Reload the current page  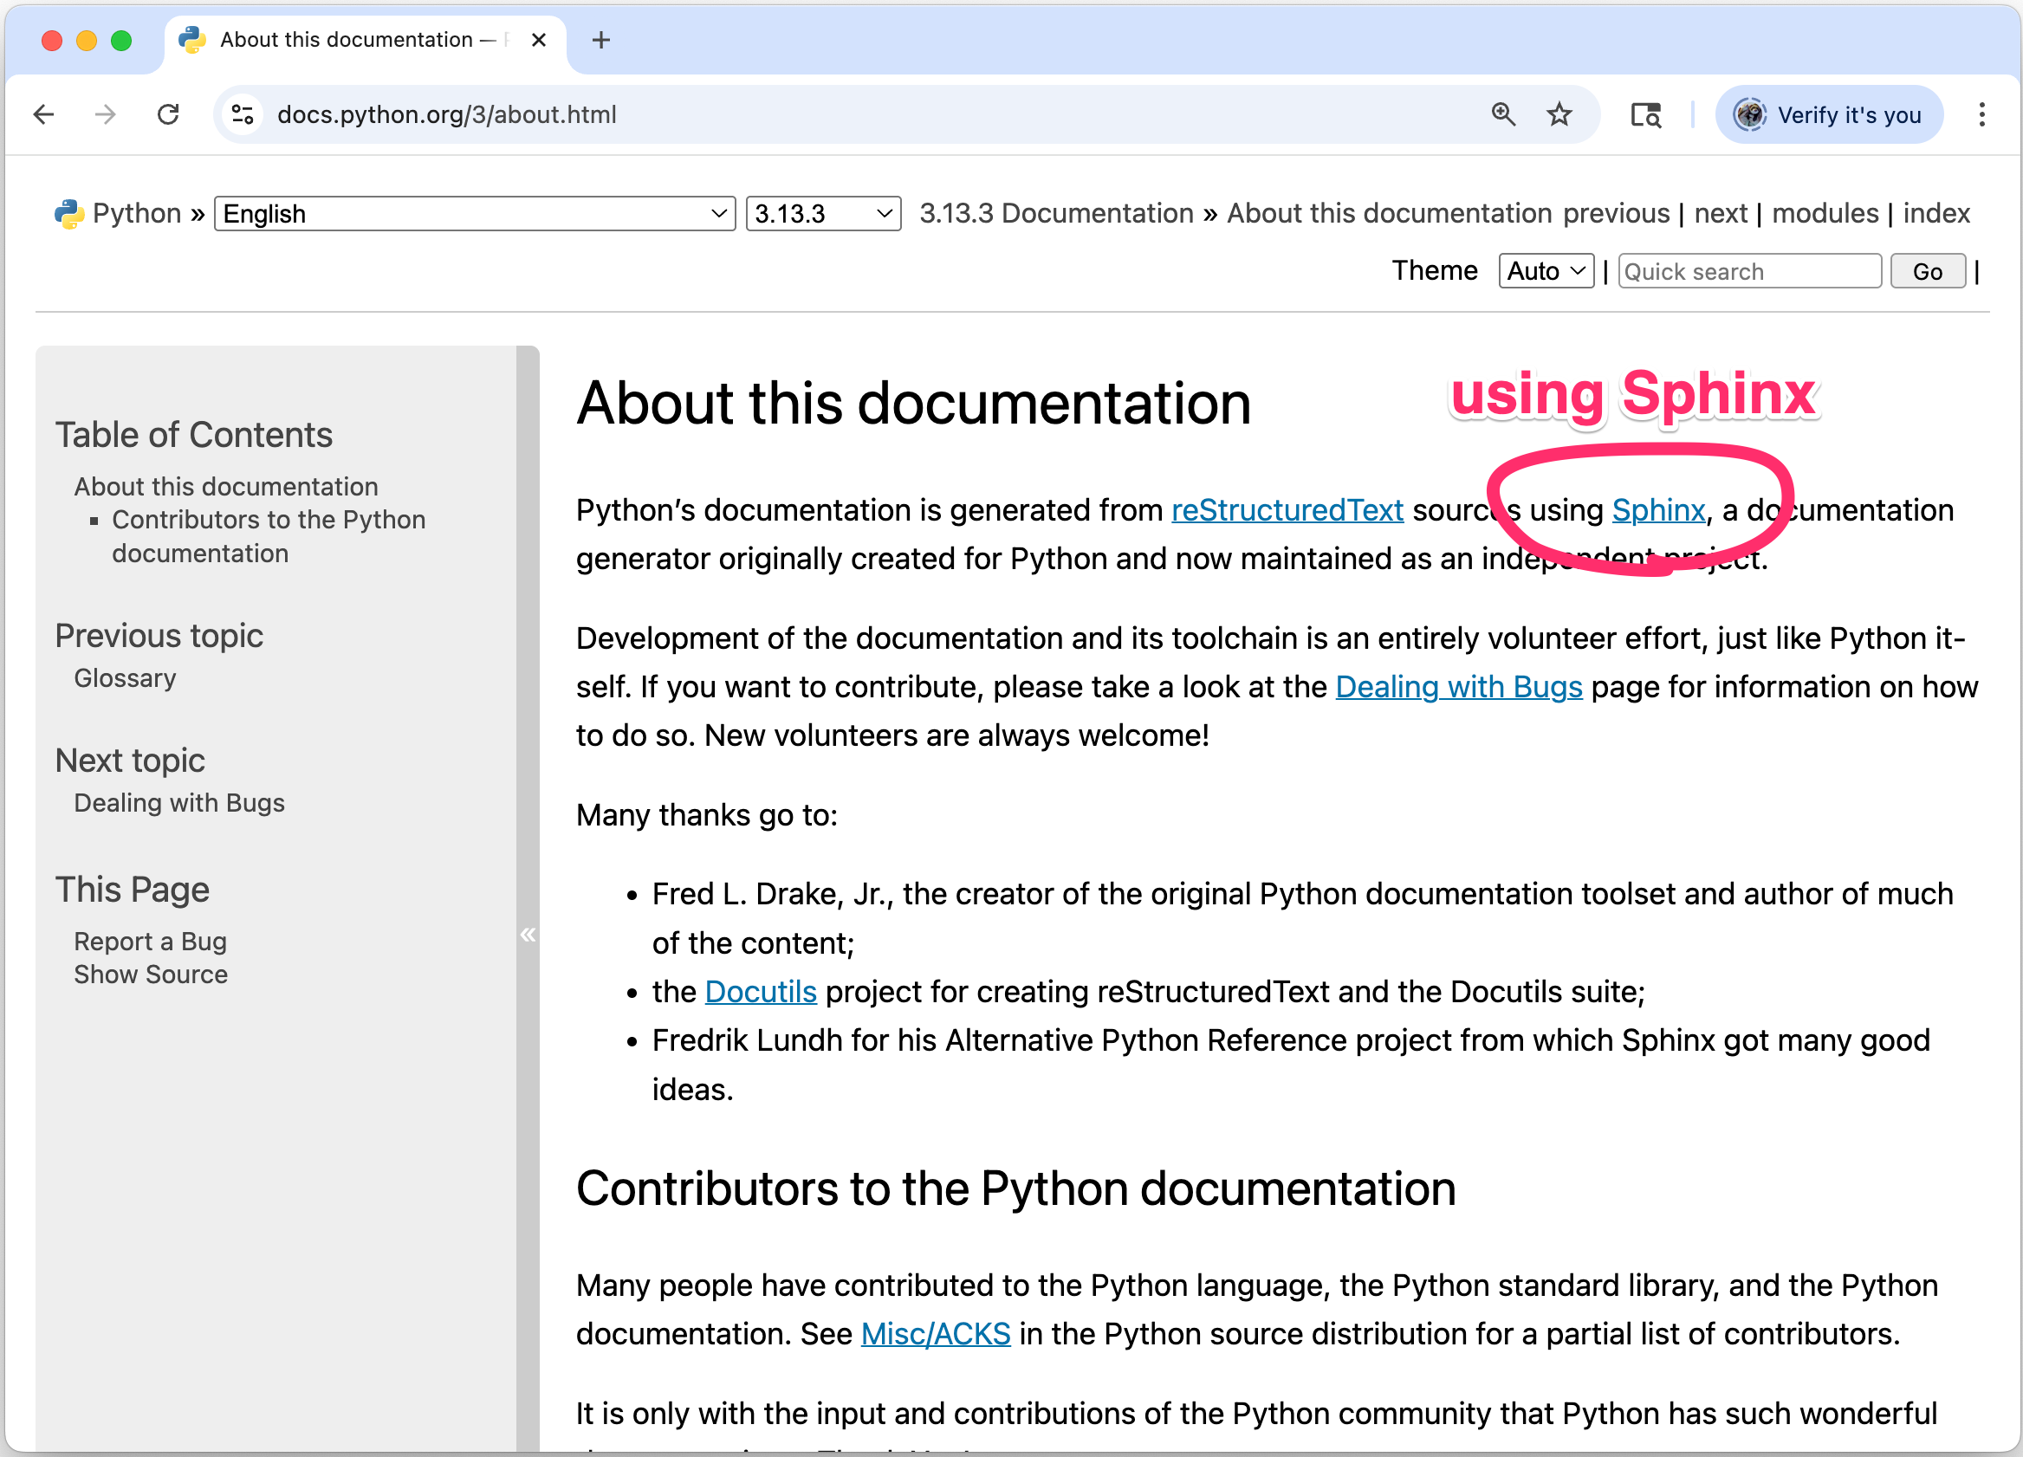coord(168,114)
